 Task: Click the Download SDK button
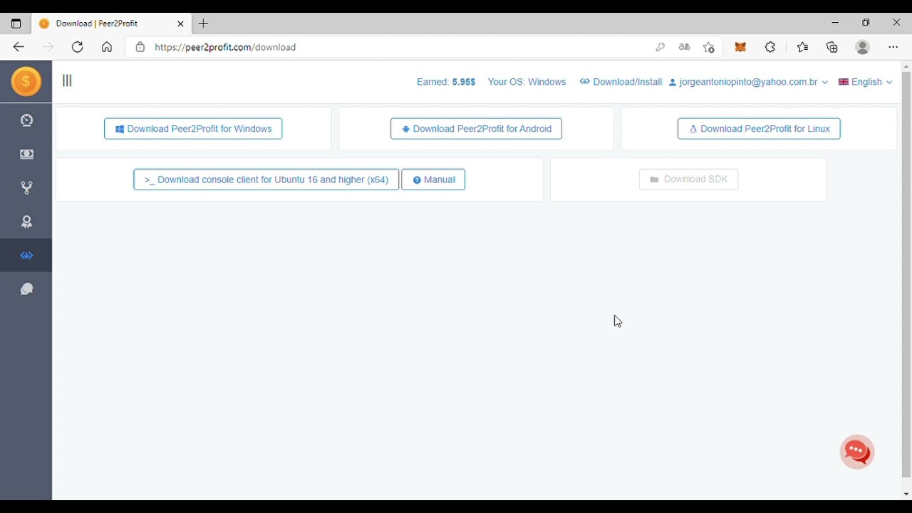point(688,180)
